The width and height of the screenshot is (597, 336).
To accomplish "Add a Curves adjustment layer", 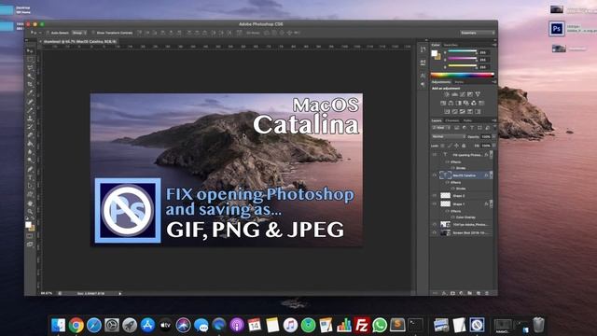I will point(463,94).
